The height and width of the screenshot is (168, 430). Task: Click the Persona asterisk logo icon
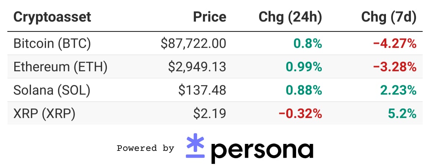(x=195, y=146)
